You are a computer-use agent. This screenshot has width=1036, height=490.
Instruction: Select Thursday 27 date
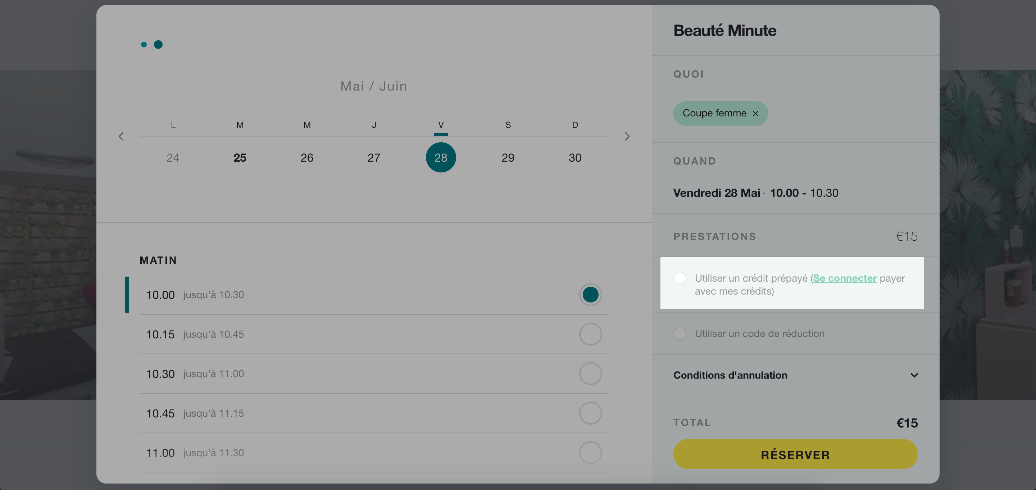coord(374,158)
